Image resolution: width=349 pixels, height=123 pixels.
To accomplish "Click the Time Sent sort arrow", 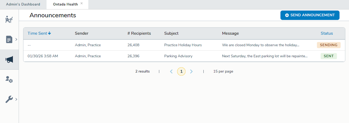I will 49,33.
